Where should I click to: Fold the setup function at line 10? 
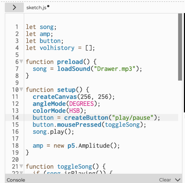point(21,90)
